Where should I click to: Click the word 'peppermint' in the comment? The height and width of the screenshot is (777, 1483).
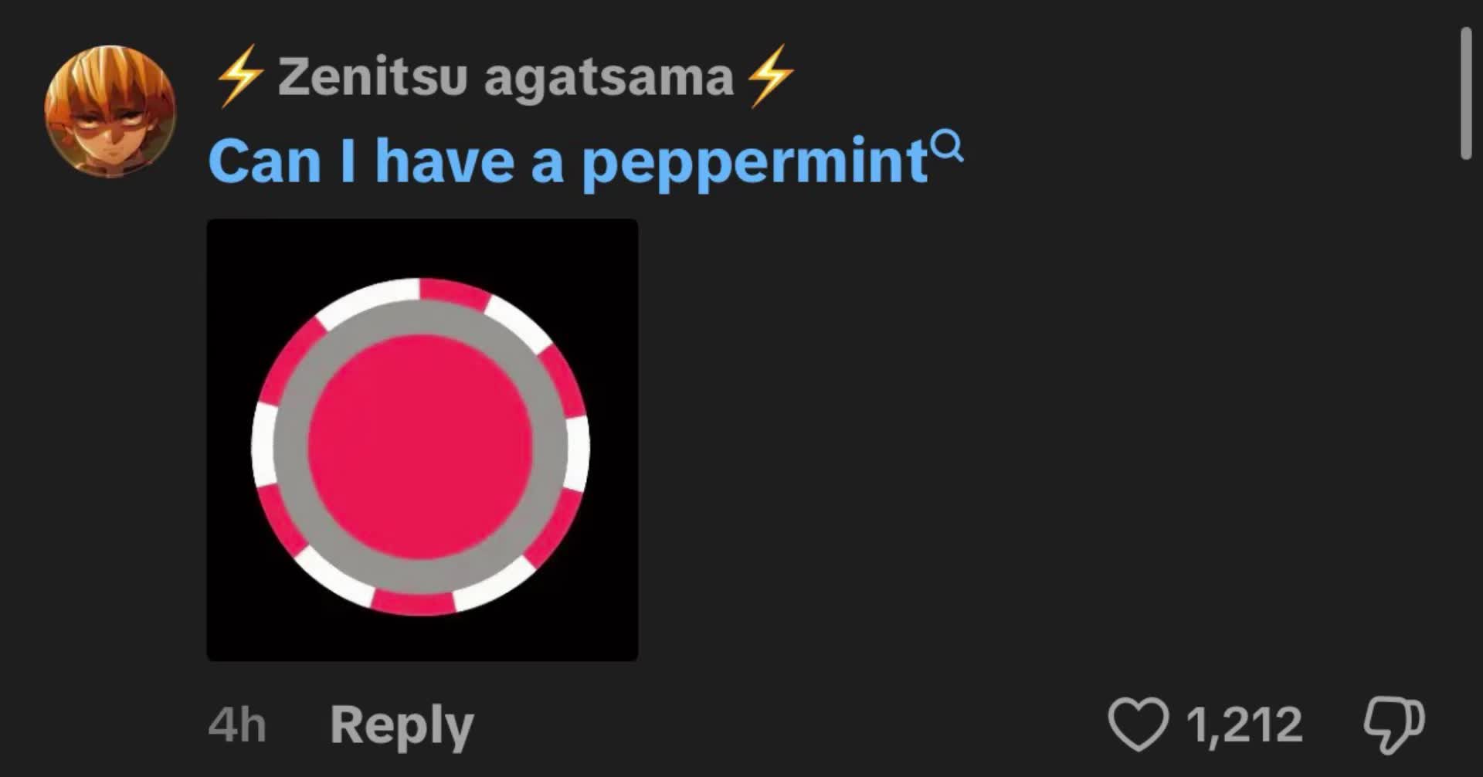coord(755,164)
